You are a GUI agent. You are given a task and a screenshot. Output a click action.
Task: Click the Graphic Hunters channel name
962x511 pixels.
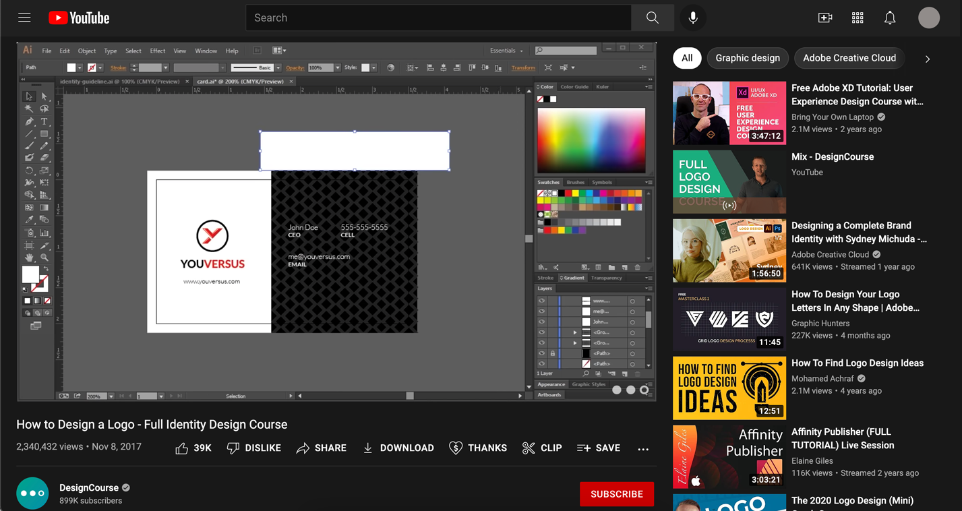[x=820, y=324]
